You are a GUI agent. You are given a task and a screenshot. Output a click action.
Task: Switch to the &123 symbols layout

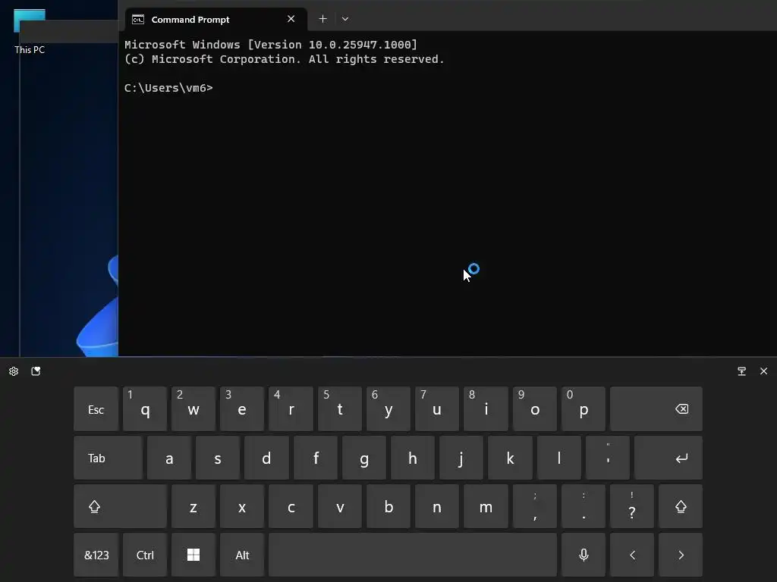point(96,555)
